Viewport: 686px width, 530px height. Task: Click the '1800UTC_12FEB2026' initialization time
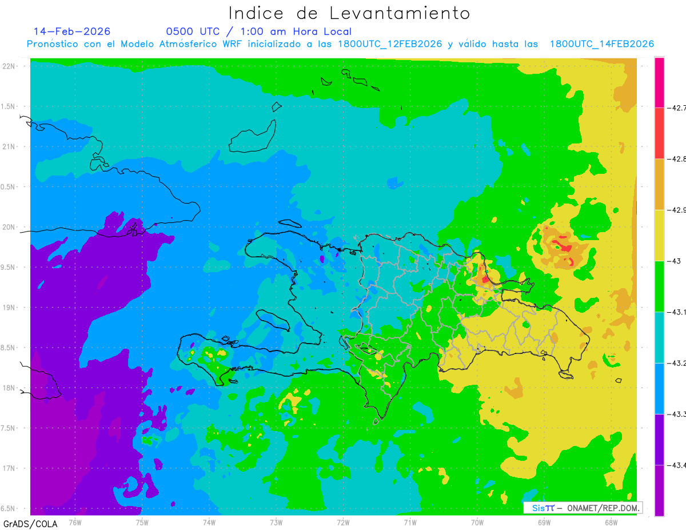[x=390, y=44]
